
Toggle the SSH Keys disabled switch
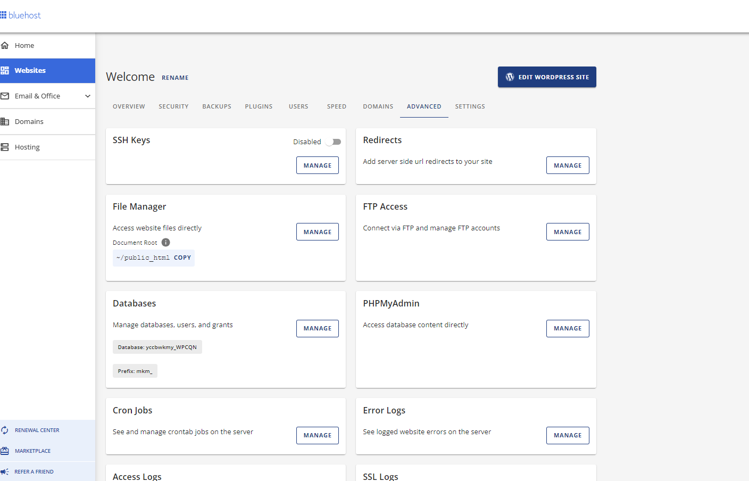tap(334, 142)
